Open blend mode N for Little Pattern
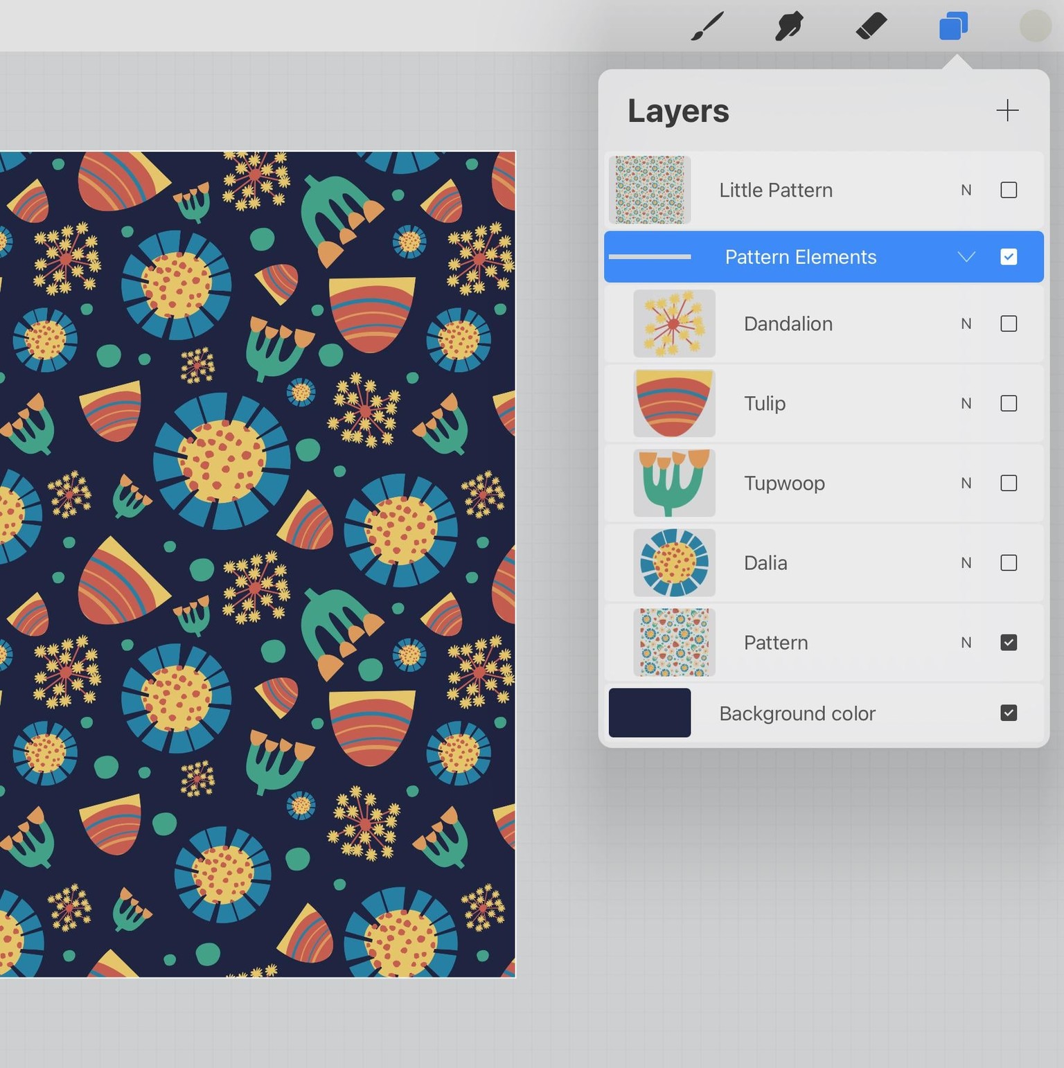 (966, 190)
